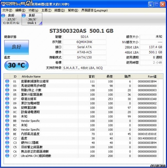Minimize the window
The width and height of the screenshot is (167, 168).
click(x=151, y=4)
